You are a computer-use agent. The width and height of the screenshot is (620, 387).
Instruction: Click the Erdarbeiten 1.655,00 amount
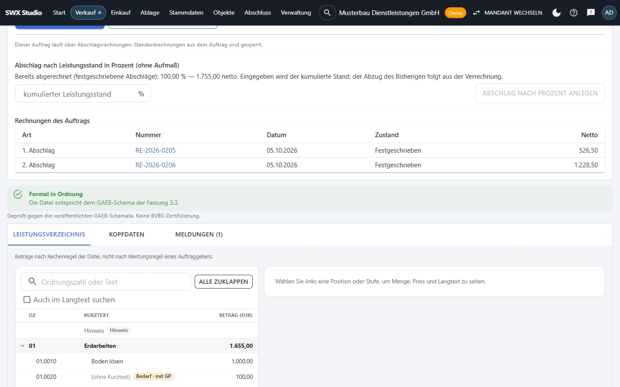coord(241,346)
